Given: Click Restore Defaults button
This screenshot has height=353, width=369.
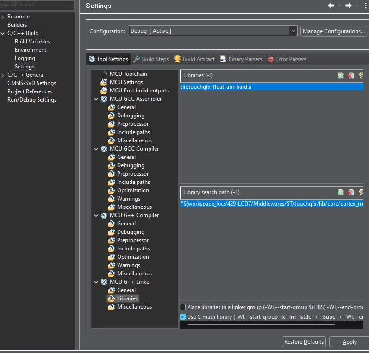Looking at the screenshot, I should (x=304, y=342).
